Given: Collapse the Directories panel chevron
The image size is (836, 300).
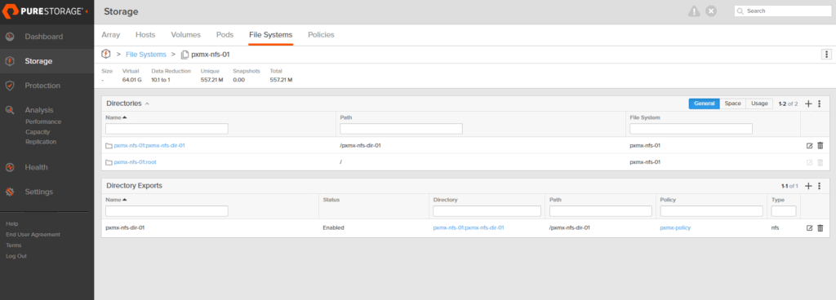Looking at the screenshot, I should tap(147, 104).
